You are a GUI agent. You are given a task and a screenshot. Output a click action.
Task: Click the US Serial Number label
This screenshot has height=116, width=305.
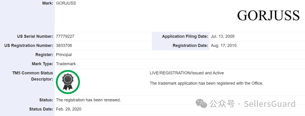pyautogui.click(x=35, y=36)
